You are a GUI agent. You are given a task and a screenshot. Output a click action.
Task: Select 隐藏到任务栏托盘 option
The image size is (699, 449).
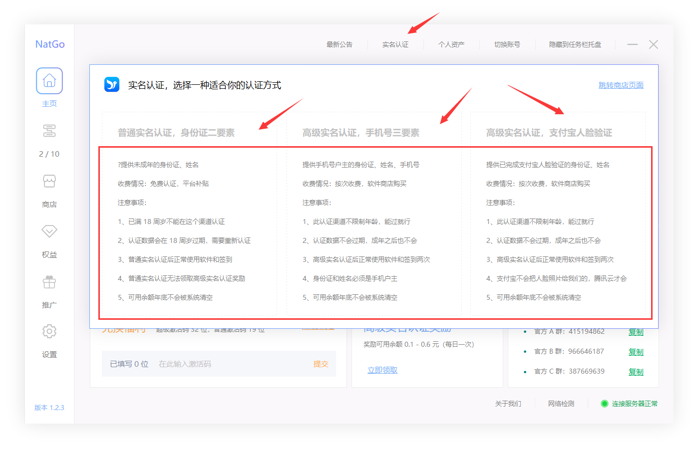click(x=575, y=44)
